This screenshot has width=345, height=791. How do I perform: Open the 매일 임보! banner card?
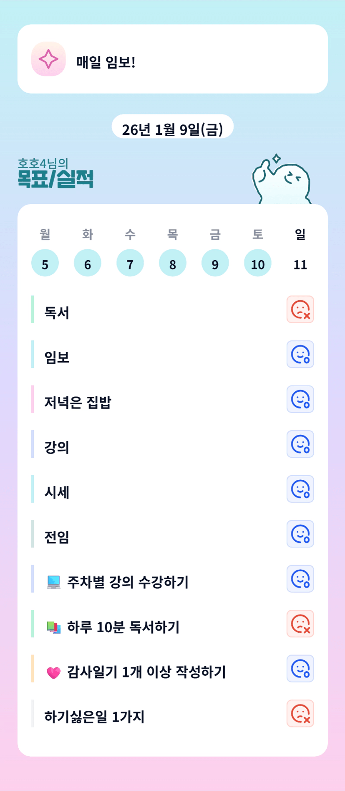coord(173,59)
